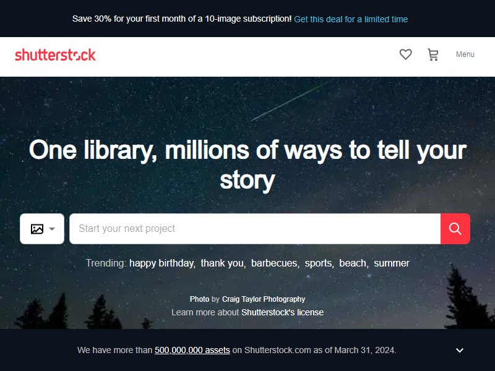The width and height of the screenshot is (495, 371).
Task: Select trending search beach
Action: pos(353,263)
